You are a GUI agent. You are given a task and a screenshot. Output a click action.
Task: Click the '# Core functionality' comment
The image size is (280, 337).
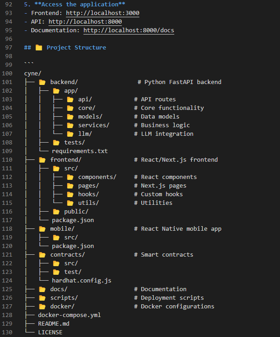[x=169, y=108]
